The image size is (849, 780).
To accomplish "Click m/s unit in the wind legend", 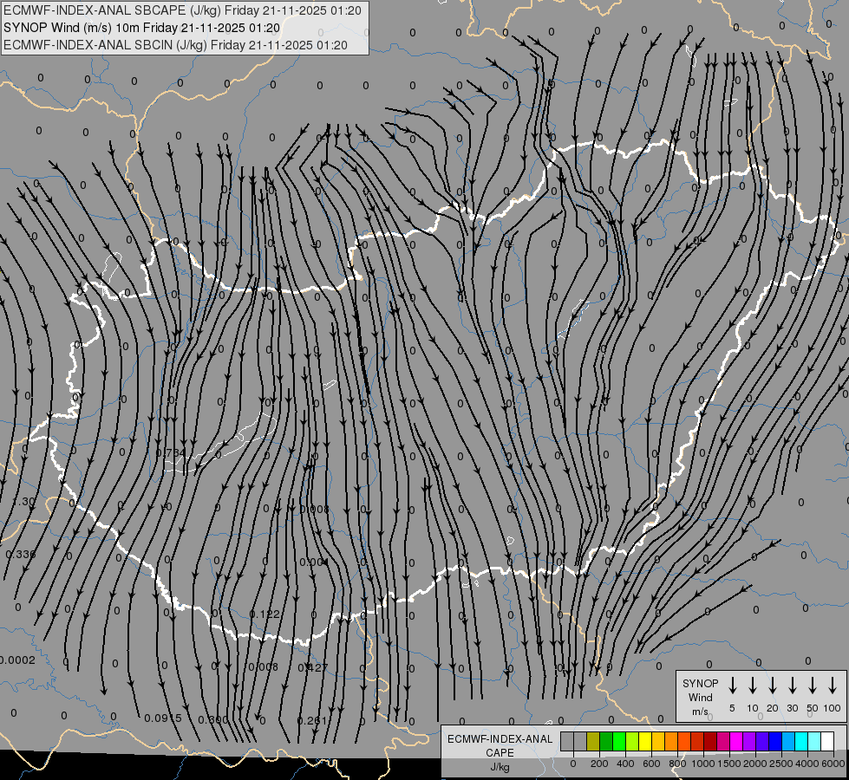I will [x=700, y=712].
